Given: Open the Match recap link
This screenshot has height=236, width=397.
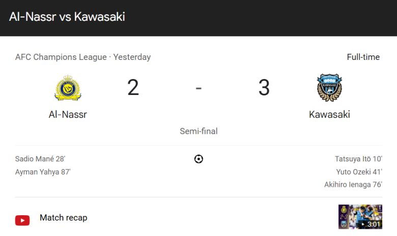Looking at the screenshot, I should click(x=63, y=218).
